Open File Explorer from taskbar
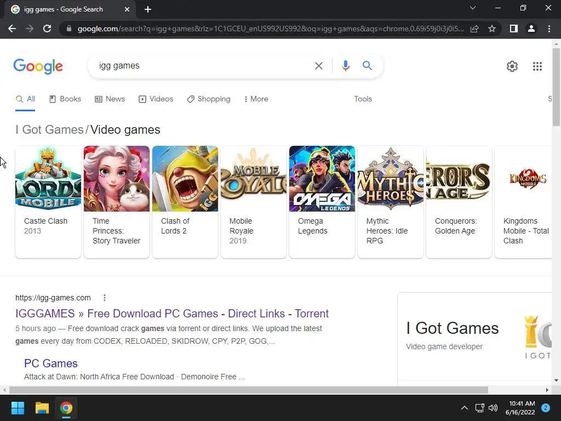 coord(42,408)
